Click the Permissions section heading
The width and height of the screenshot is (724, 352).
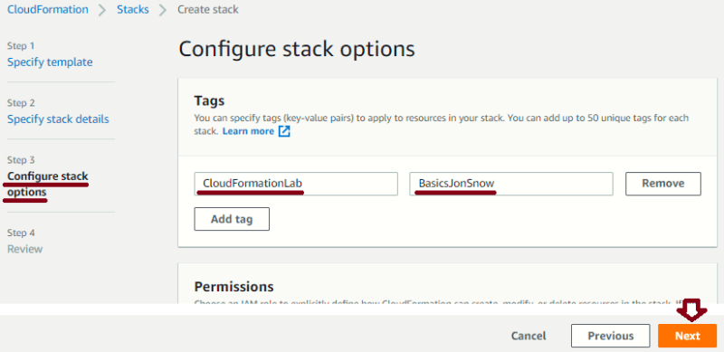tap(233, 287)
